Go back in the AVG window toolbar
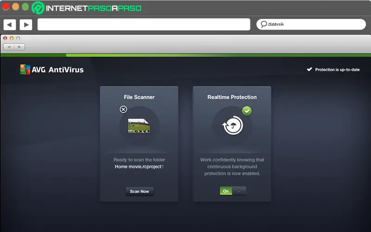Screen dimensions: 371x232 [9, 47]
